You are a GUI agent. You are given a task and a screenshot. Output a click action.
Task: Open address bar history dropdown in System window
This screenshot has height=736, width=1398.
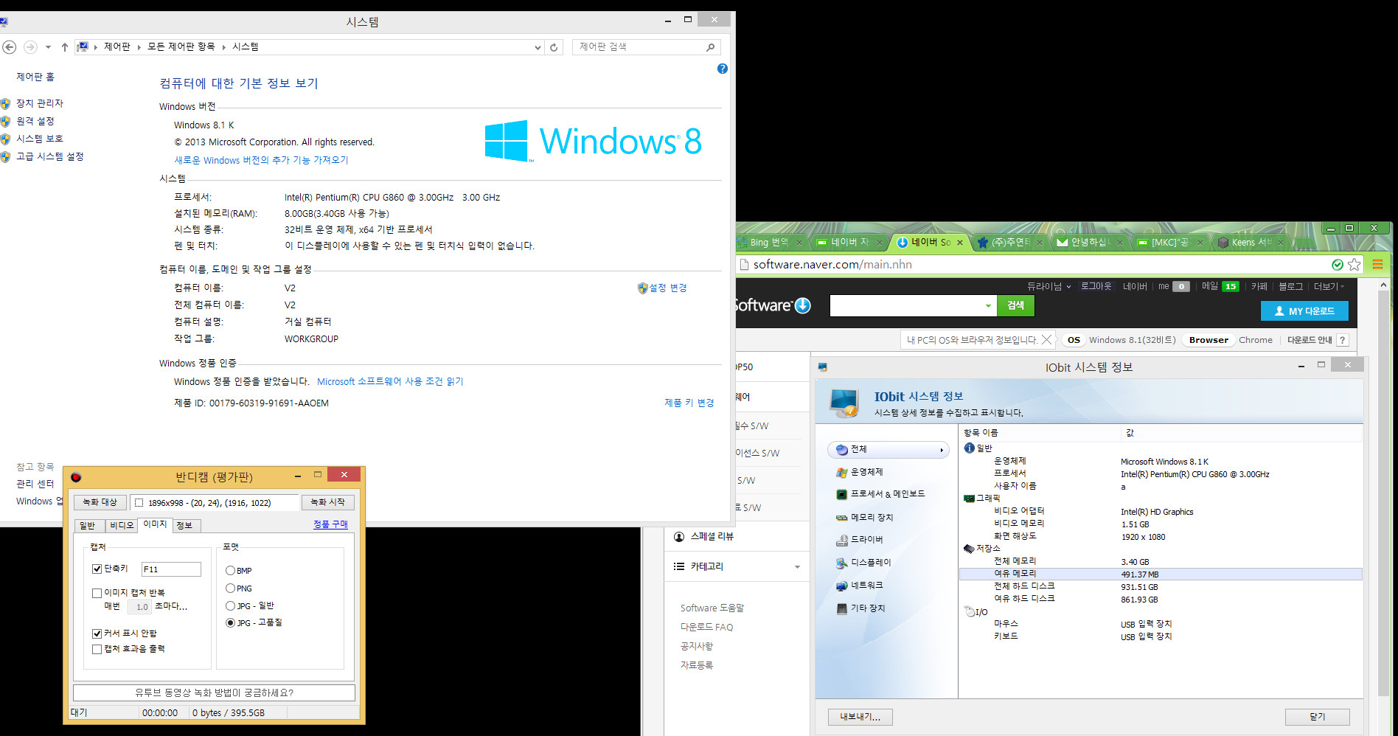coord(538,47)
